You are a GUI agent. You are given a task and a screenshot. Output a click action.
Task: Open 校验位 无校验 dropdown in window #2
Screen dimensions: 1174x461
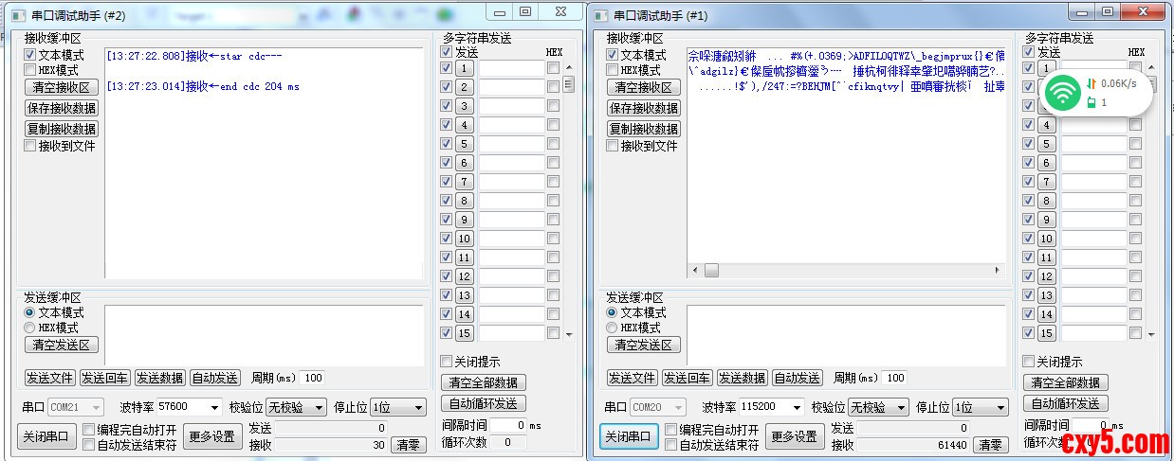(x=296, y=407)
